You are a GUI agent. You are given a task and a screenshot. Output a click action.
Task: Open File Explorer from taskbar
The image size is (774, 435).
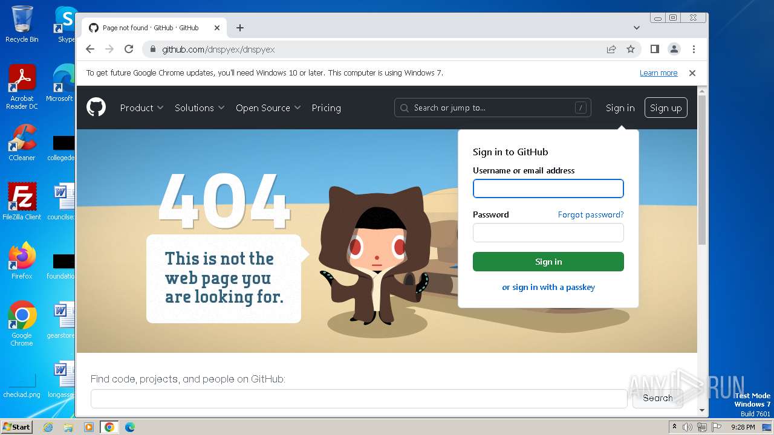68,427
